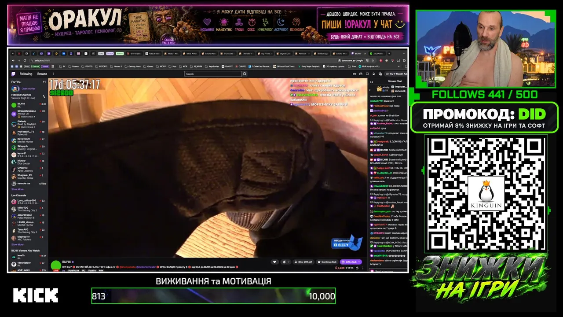Open the ProFessoR_TV Palworld channel

click(x=29, y=133)
